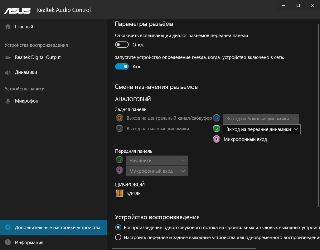This screenshot has height=250, width=320.
Task: Click the Главный home icon
Action: (7, 26)
